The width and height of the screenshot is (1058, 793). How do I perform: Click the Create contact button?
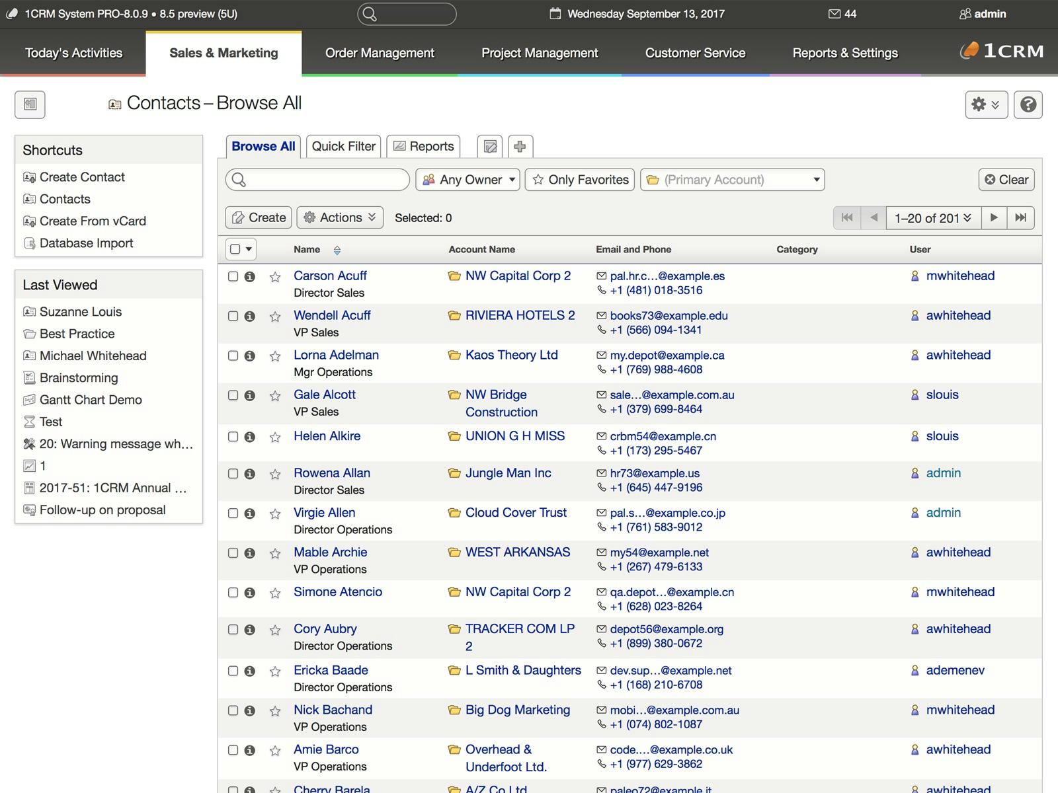click(259, 217)
